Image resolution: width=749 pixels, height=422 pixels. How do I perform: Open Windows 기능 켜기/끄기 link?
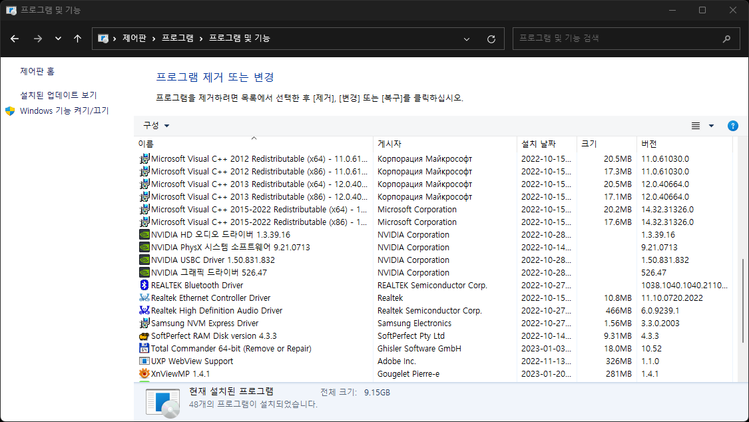coord(65,110)
